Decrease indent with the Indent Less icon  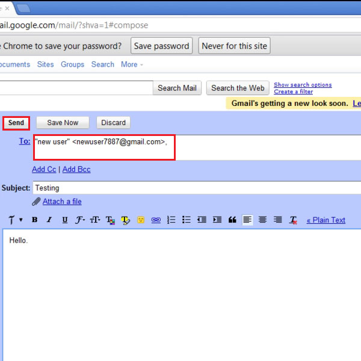[x=202, y=220]
